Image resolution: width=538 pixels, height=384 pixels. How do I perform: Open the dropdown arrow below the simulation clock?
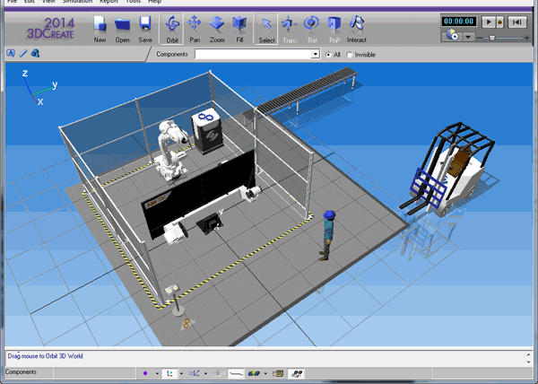(468, 37)
